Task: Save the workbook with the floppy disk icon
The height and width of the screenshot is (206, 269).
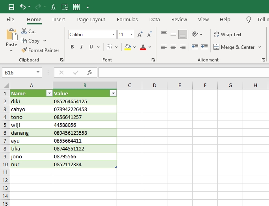Action: (11, 7)
